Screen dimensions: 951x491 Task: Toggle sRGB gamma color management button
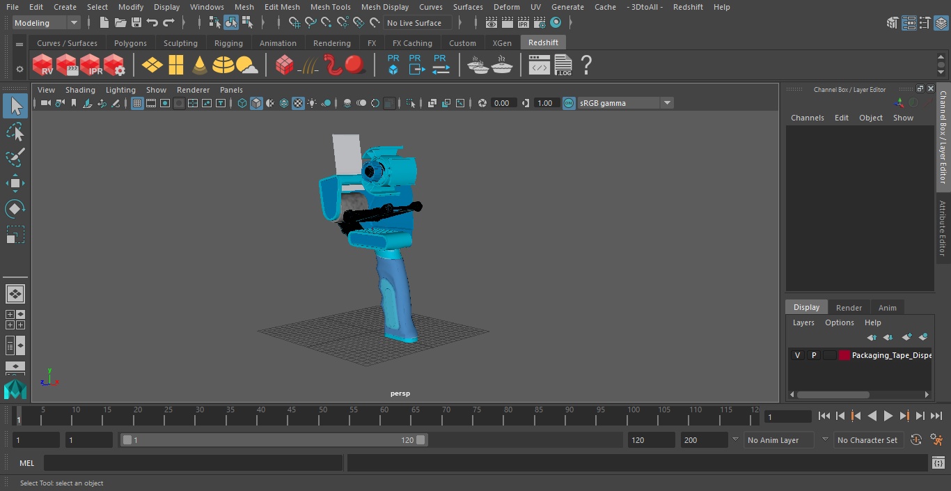pos(569,103)
